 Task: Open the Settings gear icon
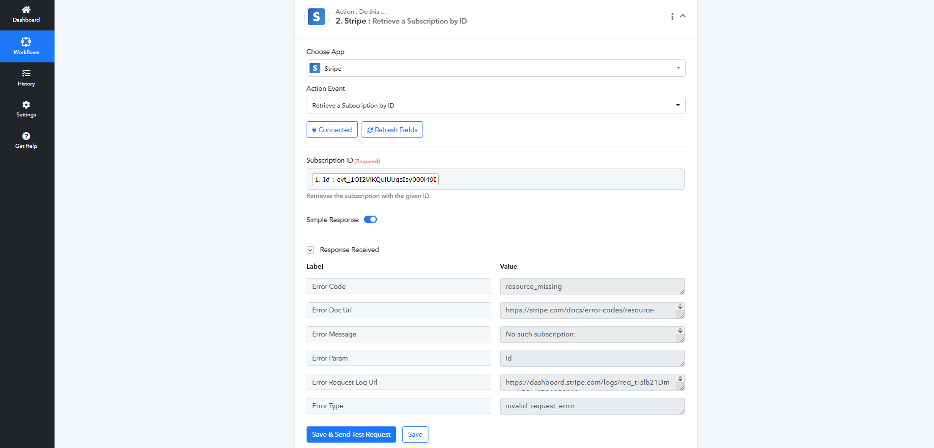click(x=26, y=105)
